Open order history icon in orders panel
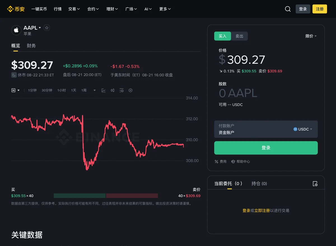336x246 pixels. point(315,184)
